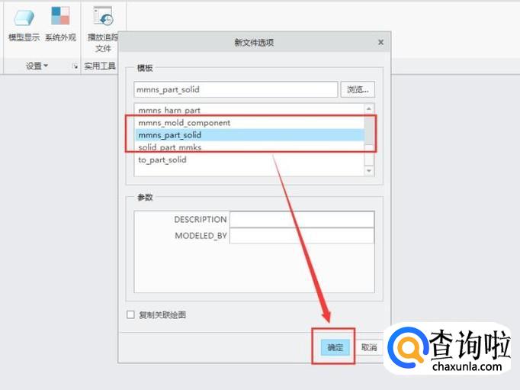Close the 新文件选项 dialog

point(380,42)
